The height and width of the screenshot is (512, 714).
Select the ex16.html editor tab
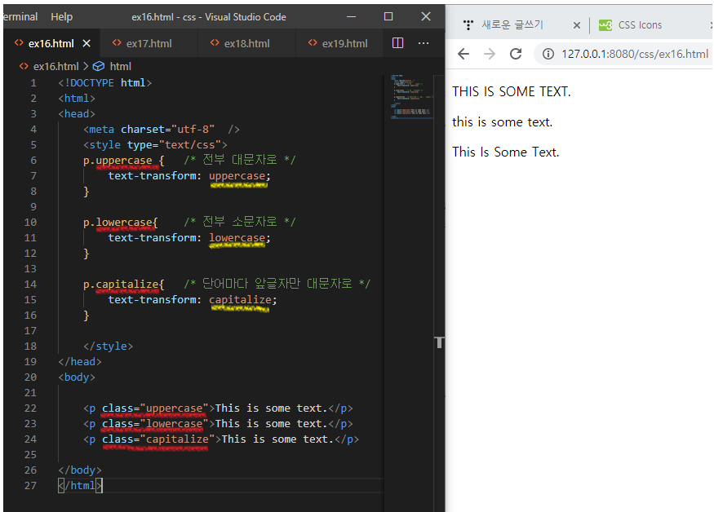51,43
